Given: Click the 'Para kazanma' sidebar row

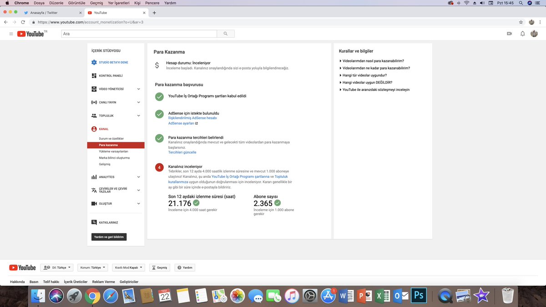Looking at the screenshot, I should point(116,145).
